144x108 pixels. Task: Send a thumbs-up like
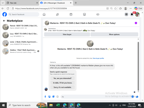(x=137, y=96)
